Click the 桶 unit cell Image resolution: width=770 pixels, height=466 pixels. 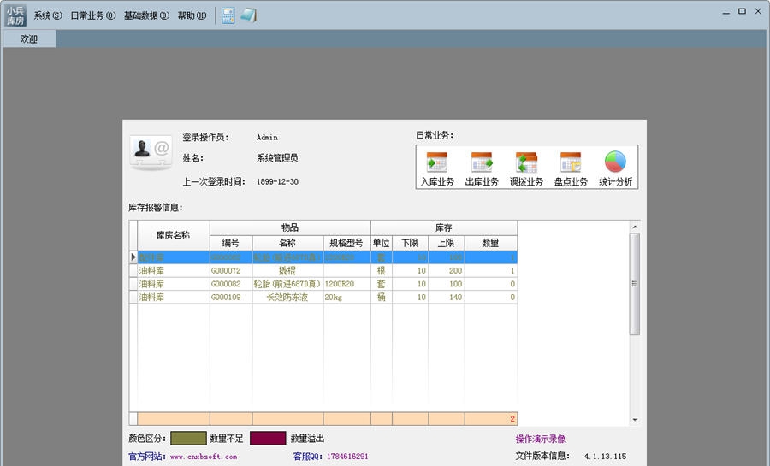pos(381,298)
